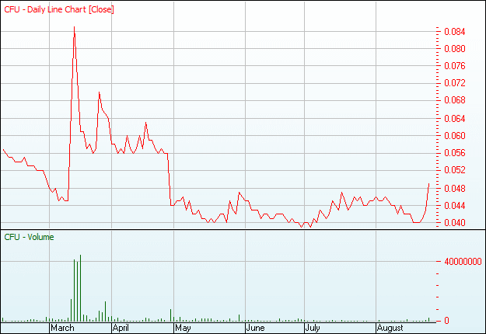Click the 0.076 price axis value
This screenshot has height=334, width=486.
pos(455,65)
